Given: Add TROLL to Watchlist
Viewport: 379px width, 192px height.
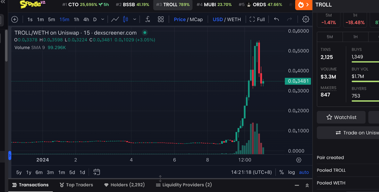Looking at the screenshot, I should tap(341, 118).
